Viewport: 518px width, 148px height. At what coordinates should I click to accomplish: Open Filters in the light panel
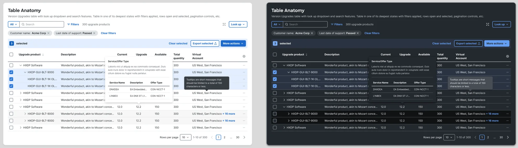(x=73, y=24)
